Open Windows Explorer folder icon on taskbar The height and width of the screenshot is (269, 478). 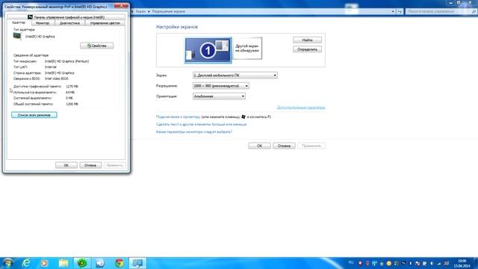pos(63,263)
